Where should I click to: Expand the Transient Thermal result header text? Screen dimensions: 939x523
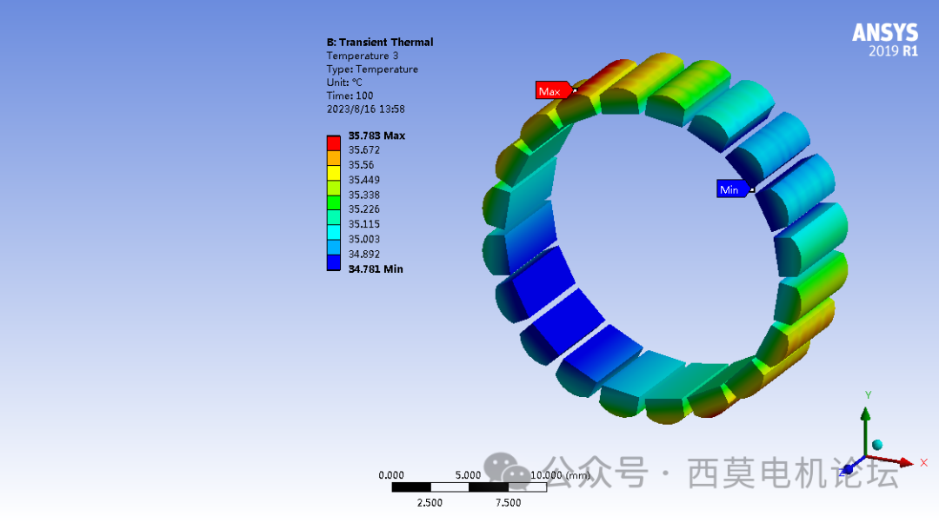coord(380,42)
